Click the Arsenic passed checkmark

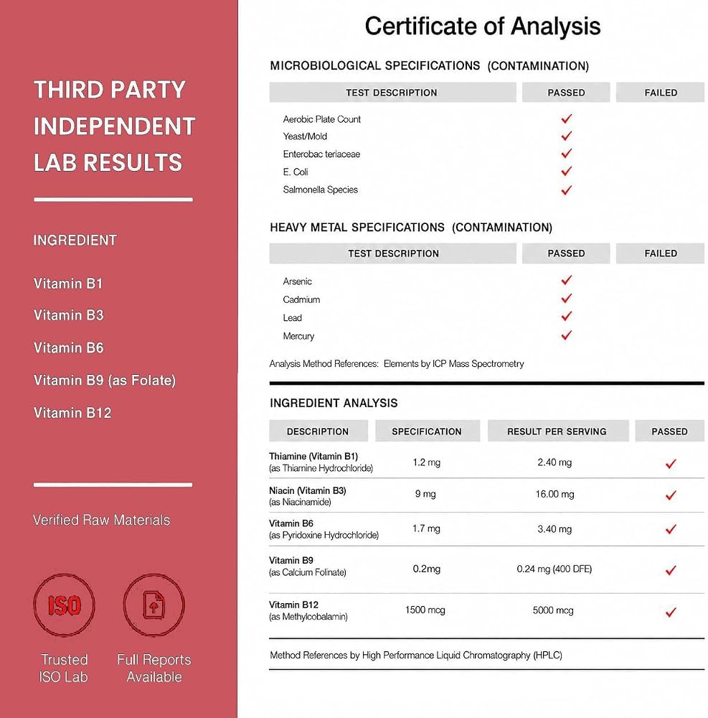coord(566,280)
